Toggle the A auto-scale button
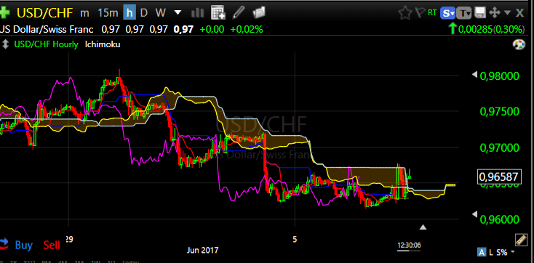Image resolution: width=534 pixels, height=263 pixels. (482, 252)
